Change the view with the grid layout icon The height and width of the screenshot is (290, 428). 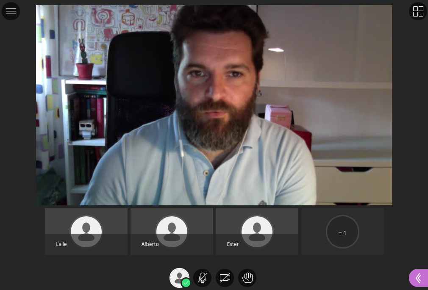tap(418, 11)
